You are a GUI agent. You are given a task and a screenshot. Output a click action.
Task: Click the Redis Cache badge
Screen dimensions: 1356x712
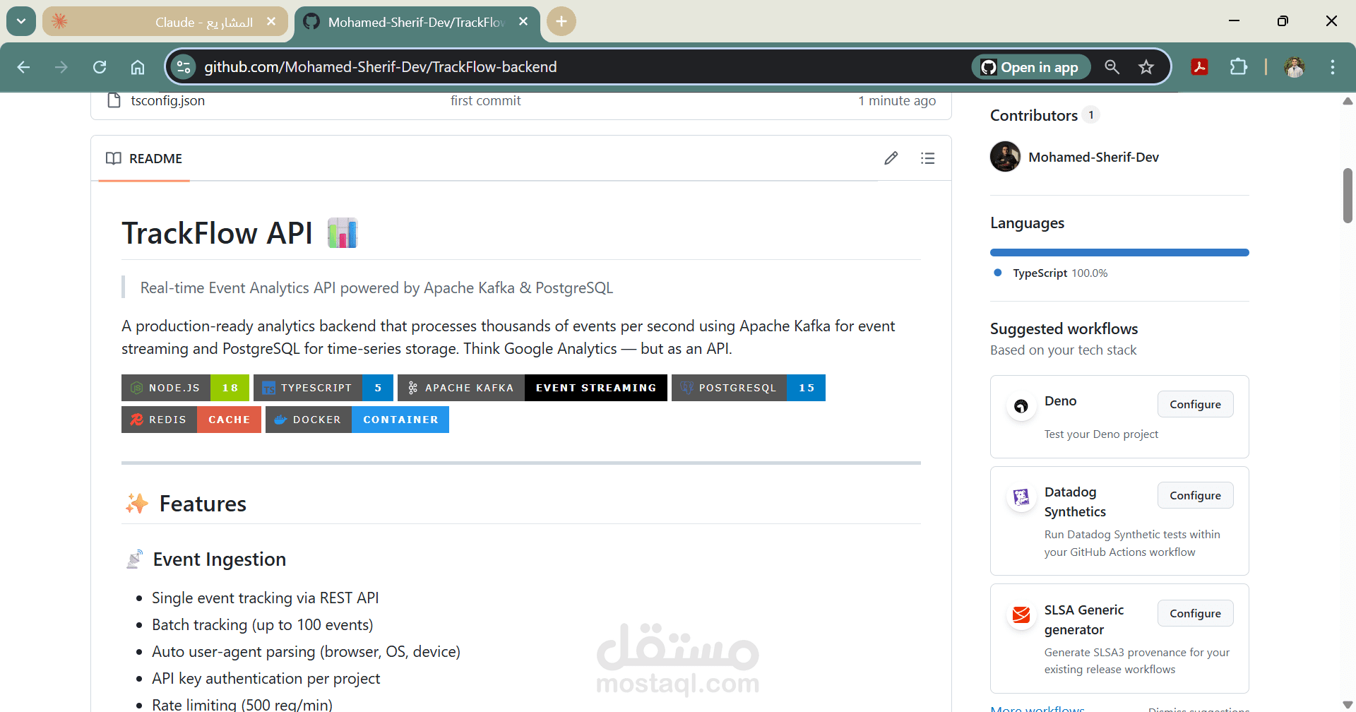[x=191, y=420]
